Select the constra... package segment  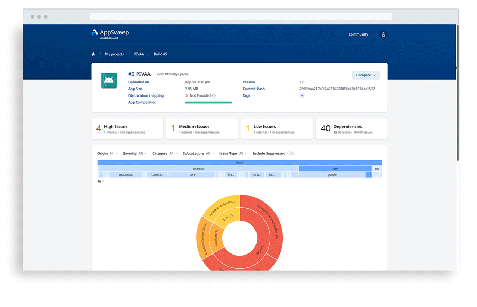(x=157, y=174)
